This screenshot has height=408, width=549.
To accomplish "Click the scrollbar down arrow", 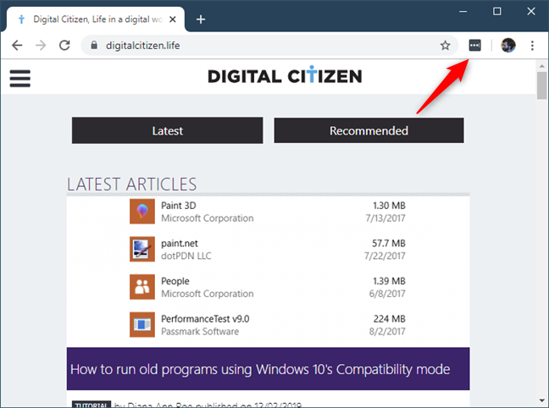I will coord(541,400).
